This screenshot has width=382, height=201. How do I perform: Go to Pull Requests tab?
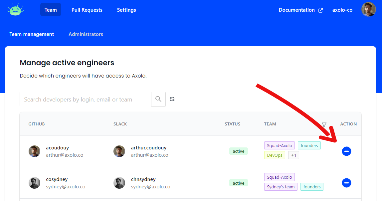coord(87,10)
